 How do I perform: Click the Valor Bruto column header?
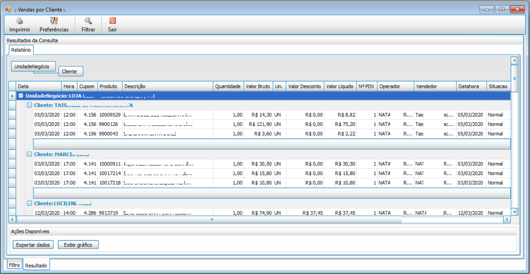point(258,86)
